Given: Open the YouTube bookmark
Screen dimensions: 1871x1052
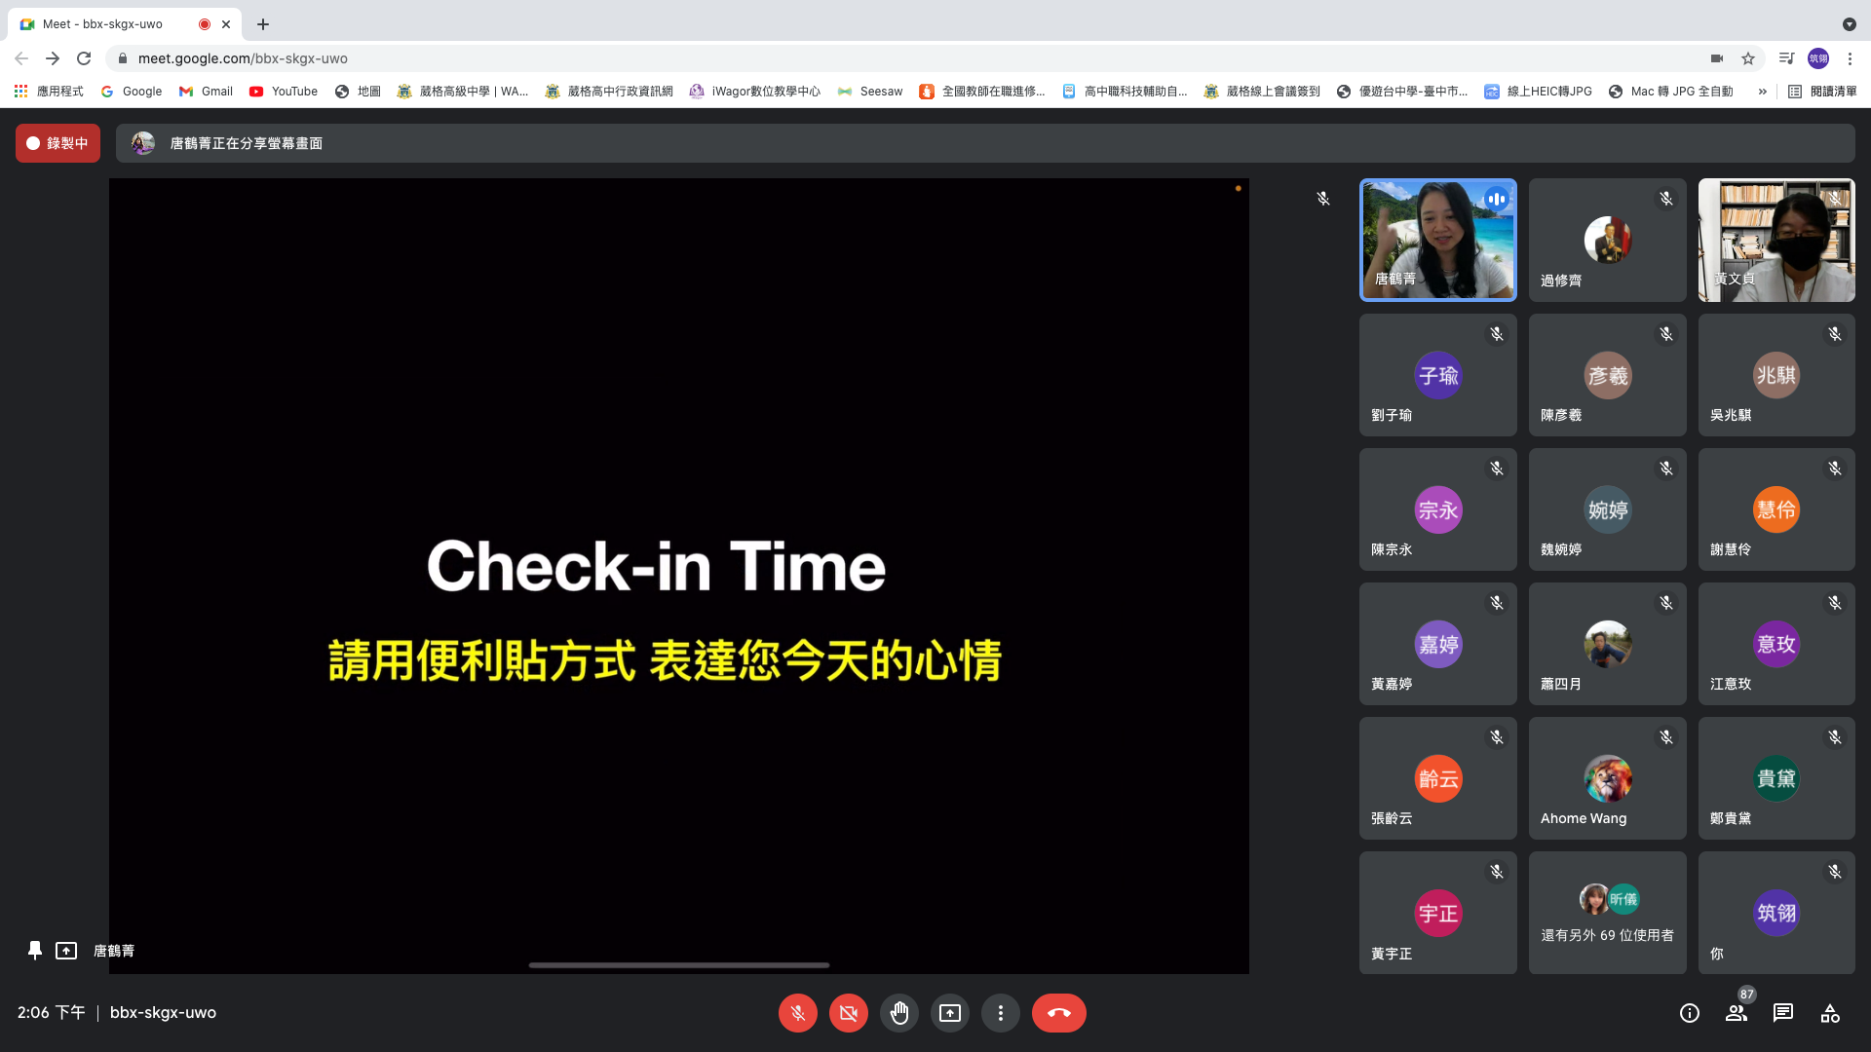Looking at the screenshot, I should 284,92.
